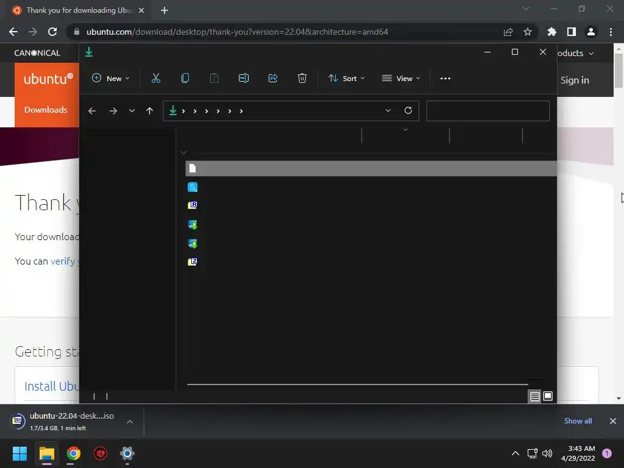Expand recent locations chevron beside forward arrow
This screenshot has height=468, width=624.
point(132,111)
